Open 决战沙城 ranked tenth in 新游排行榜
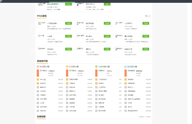 tap(43, 111)
